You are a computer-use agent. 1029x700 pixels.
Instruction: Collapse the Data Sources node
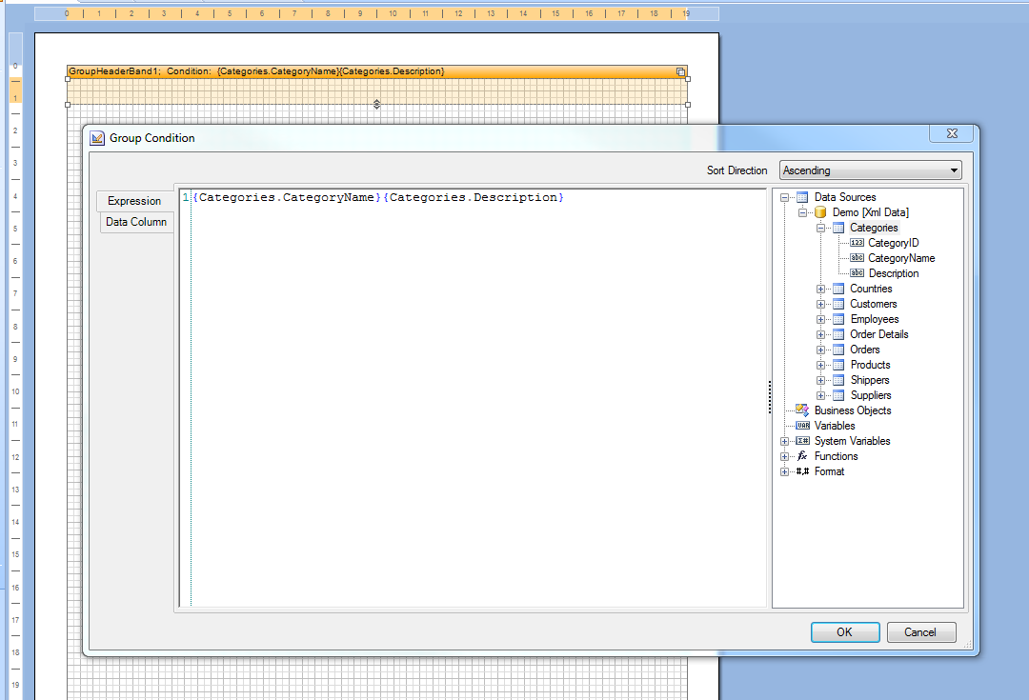click(784, 197)
